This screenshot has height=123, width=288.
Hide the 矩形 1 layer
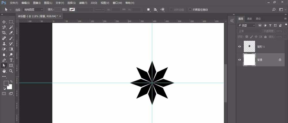[240, 46]
